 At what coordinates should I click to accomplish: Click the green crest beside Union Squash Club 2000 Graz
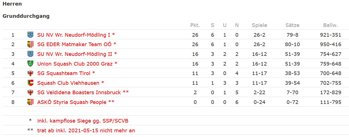(x=30, y=64)
